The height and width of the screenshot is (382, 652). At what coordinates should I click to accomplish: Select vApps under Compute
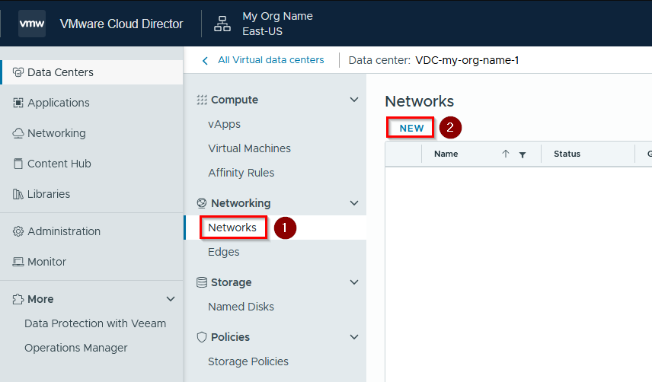[224, 124]
